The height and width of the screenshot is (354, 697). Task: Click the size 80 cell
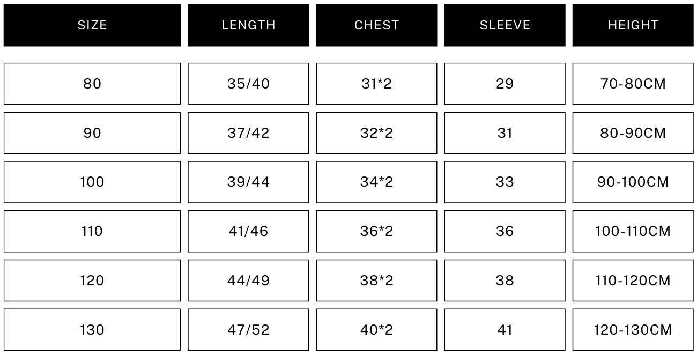(92, 84)
